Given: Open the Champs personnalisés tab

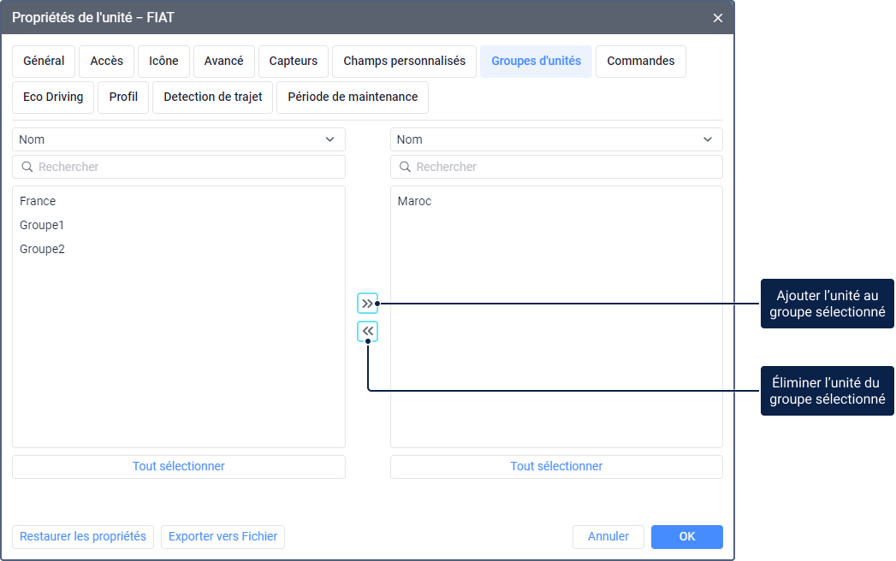Looking at the screenshot, I should click(404, 62).
